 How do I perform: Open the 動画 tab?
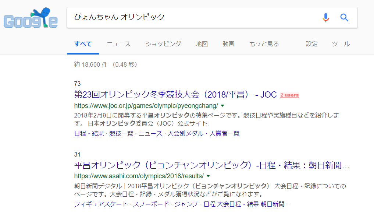228,44
